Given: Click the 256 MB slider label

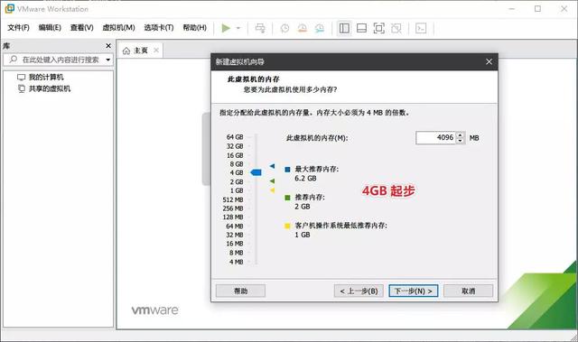Looking at the screenshot, I should pos(233,208).
